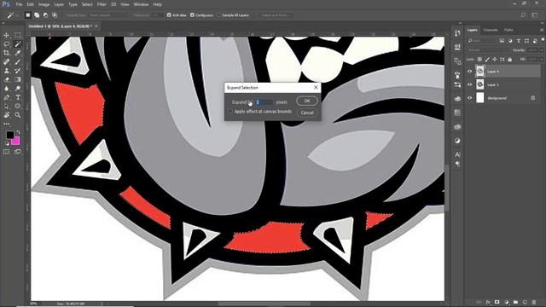Select the Magic Wand tool in toolbox

click(x=17, y=44)
